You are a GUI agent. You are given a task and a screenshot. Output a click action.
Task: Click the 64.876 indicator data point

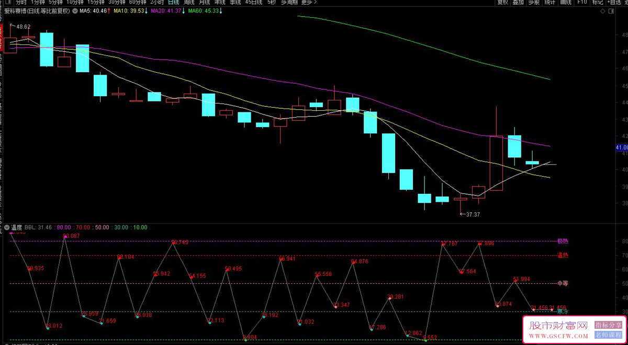(360, 261)
